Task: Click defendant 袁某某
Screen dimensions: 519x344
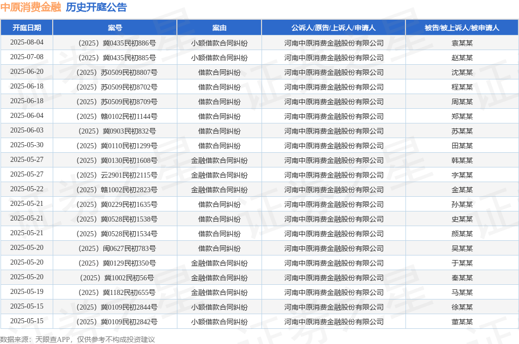Action: click(x=462, y=43)
